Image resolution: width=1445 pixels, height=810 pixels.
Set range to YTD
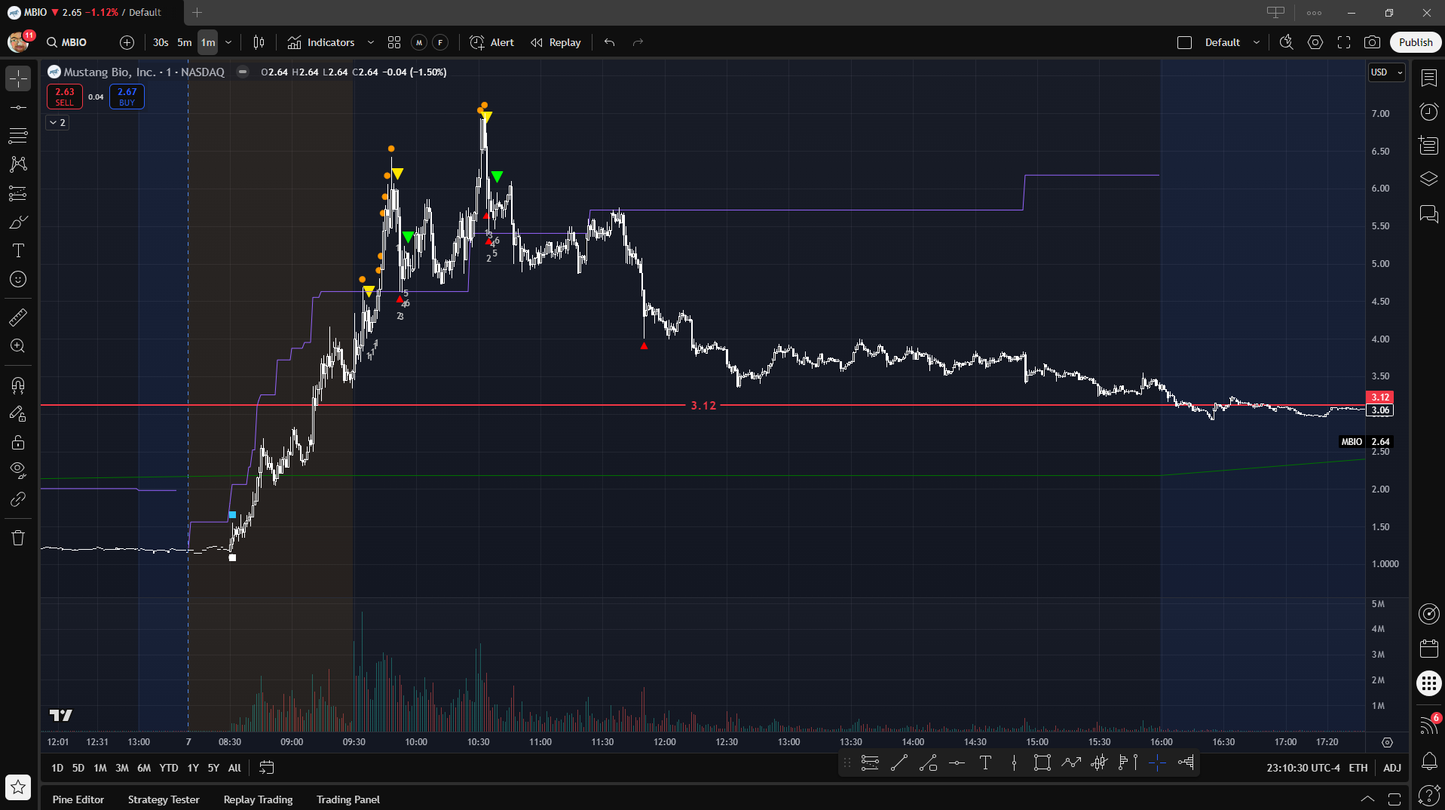(x=169, y=768)
